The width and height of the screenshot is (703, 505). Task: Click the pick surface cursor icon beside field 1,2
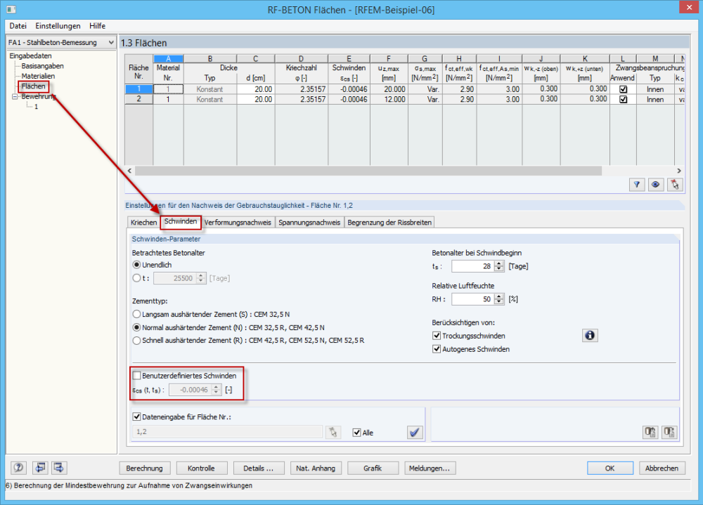(x=333, y=432)
